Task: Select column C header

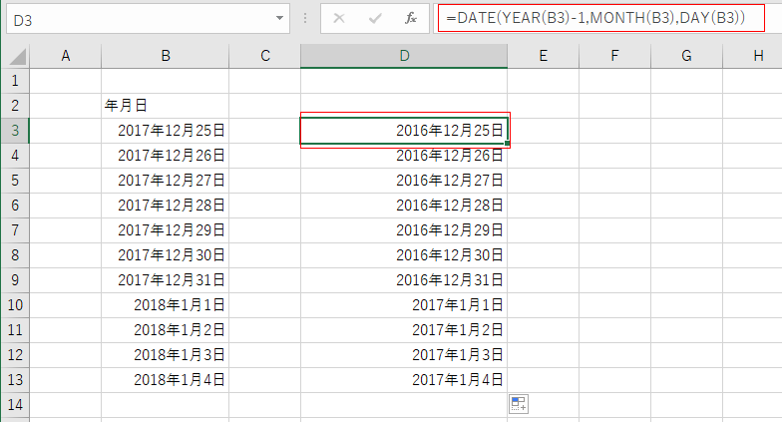Action: [265, 56]
